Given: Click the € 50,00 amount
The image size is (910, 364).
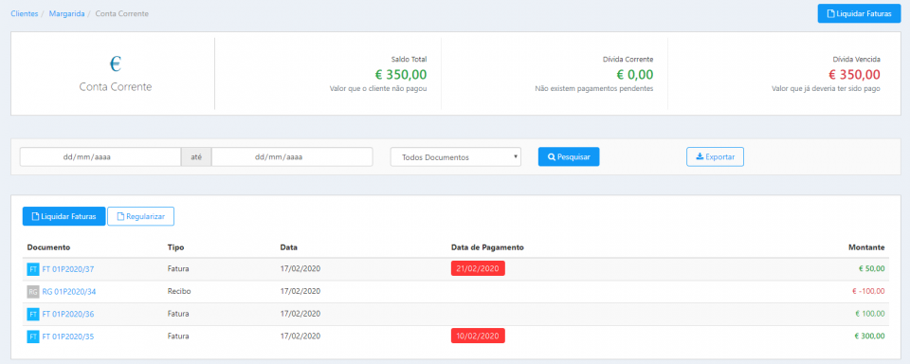Looking at the screenshot, I should [x=872, y=269].
